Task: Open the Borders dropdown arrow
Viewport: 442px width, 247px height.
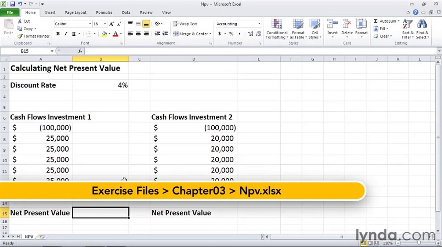Action: (x=94, y=34)
